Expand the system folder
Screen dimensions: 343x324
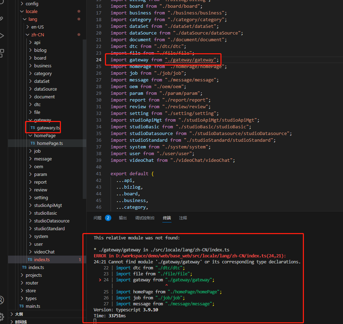[x=41, y=236]
